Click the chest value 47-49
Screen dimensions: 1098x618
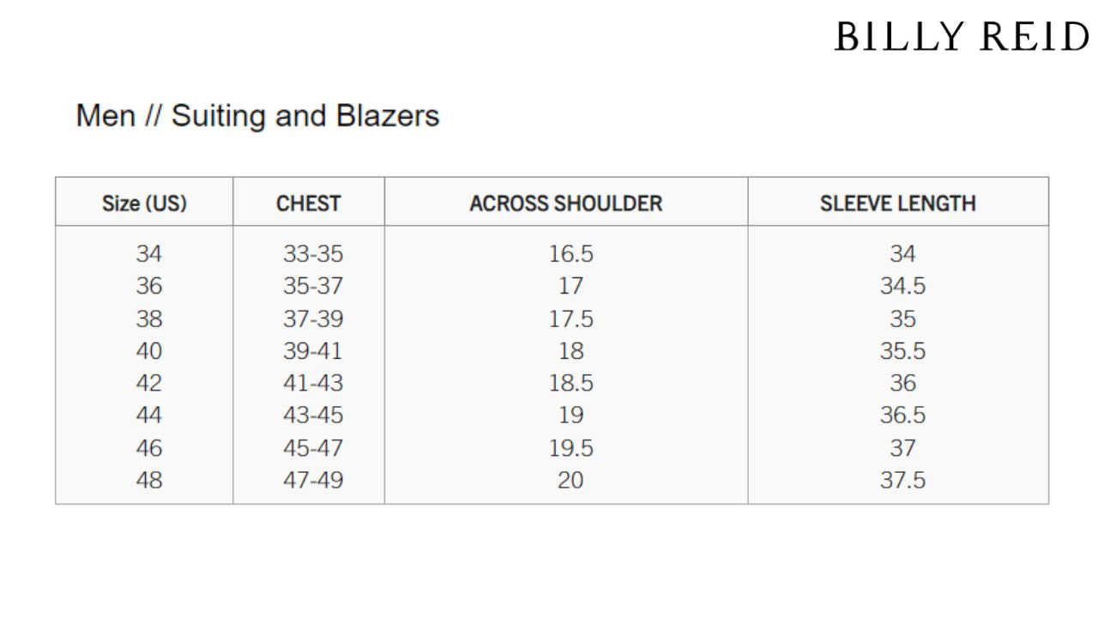coord(313,480)
